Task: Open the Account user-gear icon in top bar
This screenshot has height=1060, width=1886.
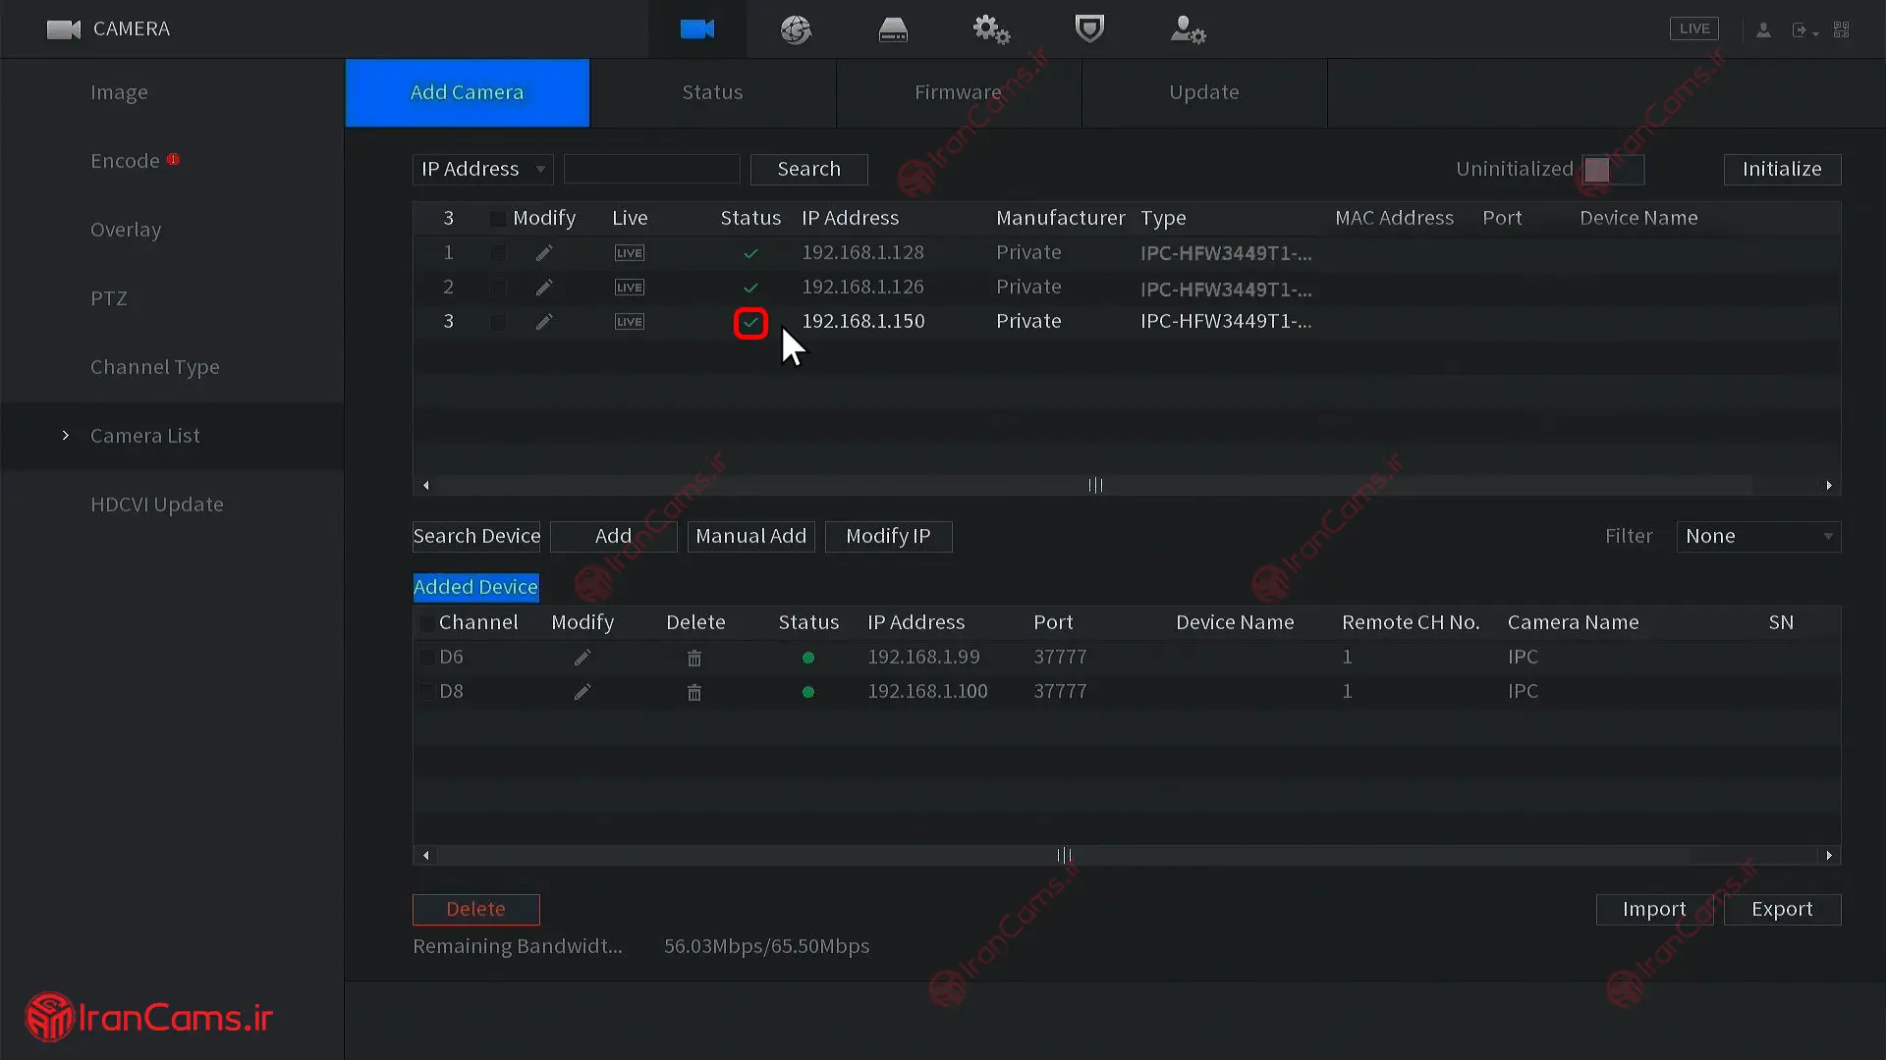Action: (1188, 29)
